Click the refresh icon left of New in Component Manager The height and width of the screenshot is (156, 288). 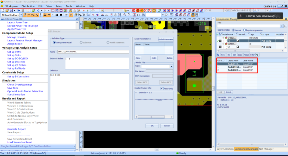coord(218,55)
